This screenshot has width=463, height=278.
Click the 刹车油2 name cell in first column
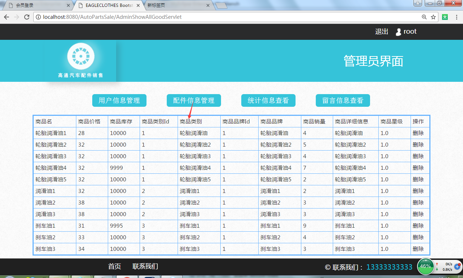[55, 237]
